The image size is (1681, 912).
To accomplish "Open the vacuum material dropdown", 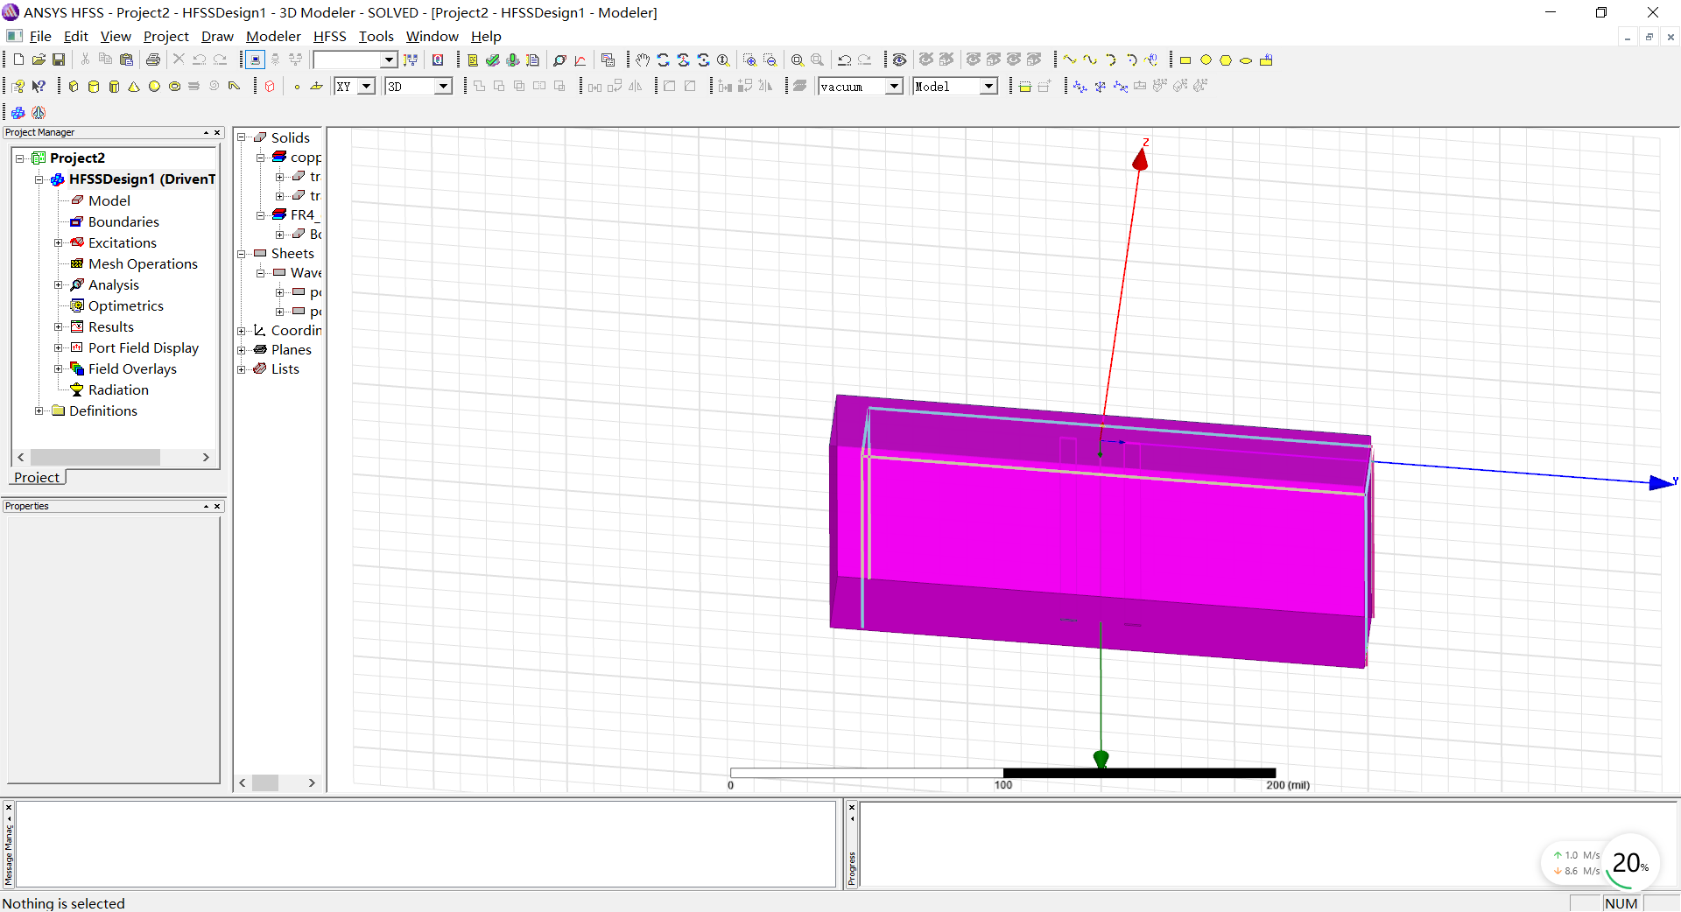I will point(894,86).
